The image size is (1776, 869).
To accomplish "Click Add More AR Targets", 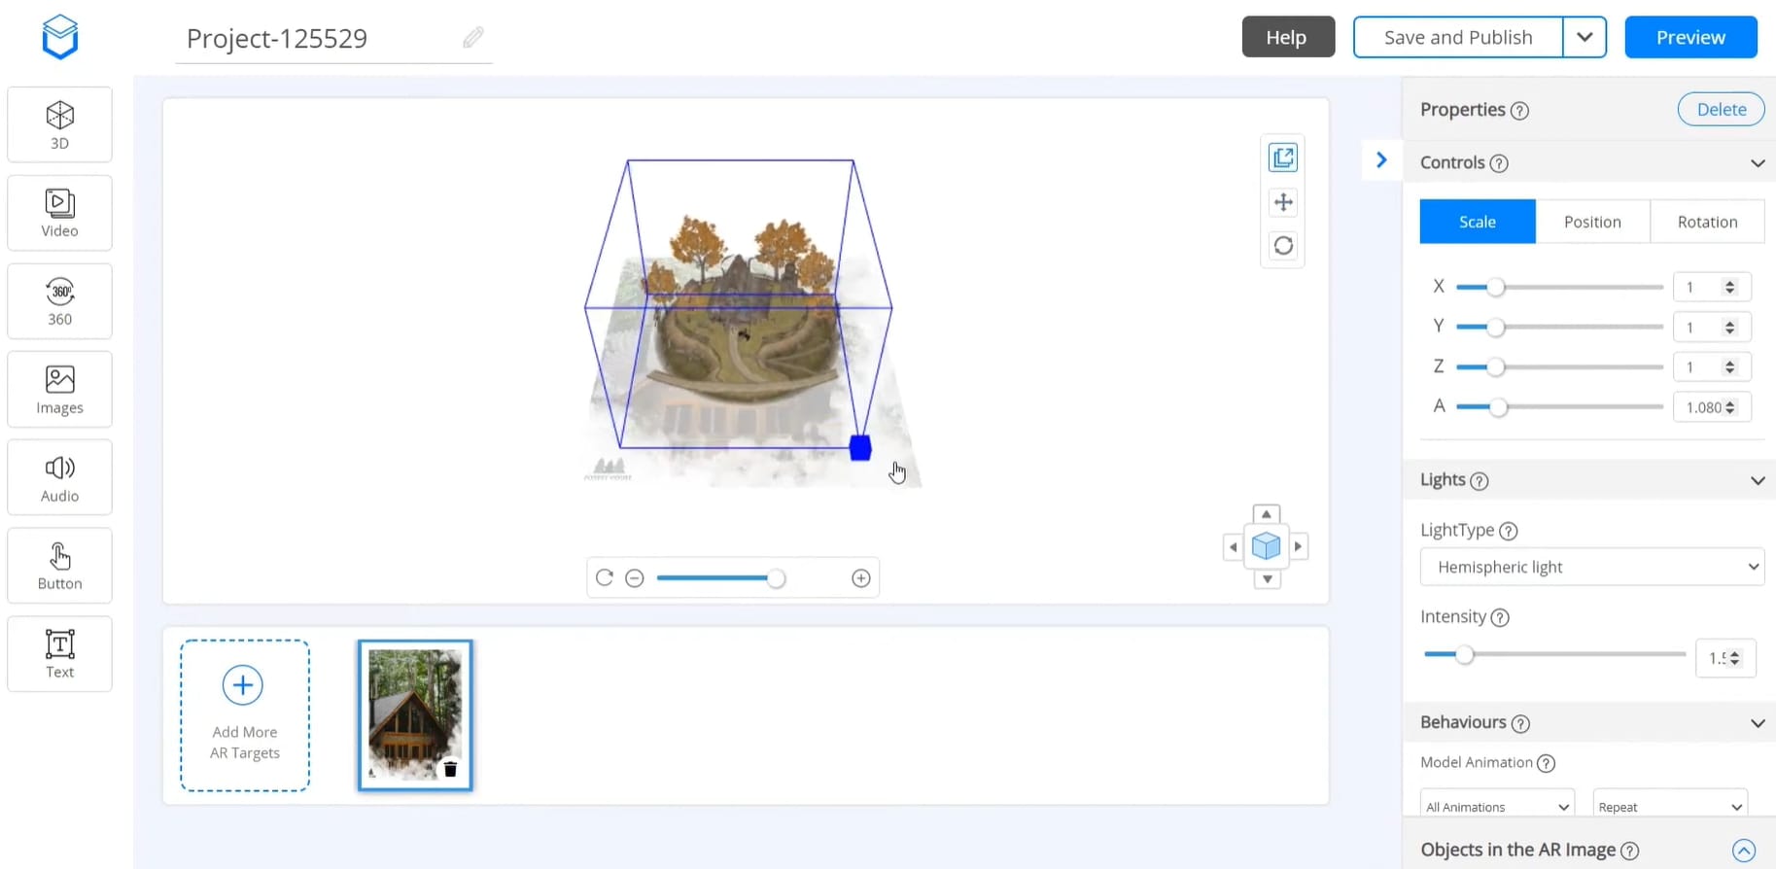I will click(245, 715).
